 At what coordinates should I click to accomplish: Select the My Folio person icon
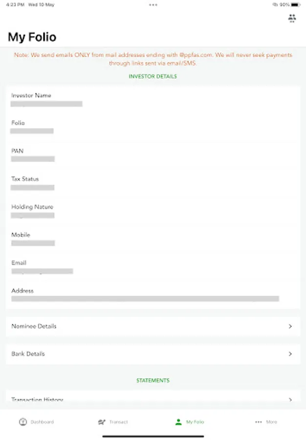(178, 422)
